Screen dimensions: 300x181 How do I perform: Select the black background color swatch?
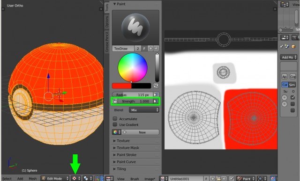tap(141, 86)
